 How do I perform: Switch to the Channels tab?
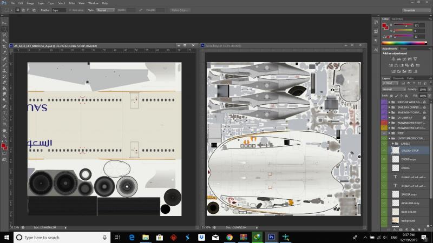point(398,78)
